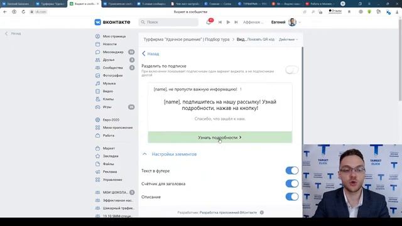Open the Разработка приложений ВКонтакте developer link
The height and width of the screenshot is (226, 402).
pos(228,212)
